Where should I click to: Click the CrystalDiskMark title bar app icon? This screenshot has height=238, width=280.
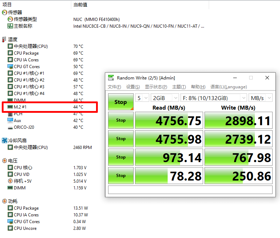(x=111, y=78)
